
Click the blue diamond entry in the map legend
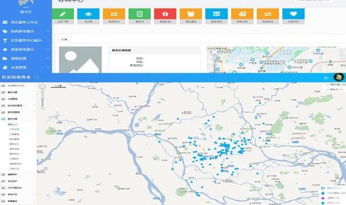point(333,193)
